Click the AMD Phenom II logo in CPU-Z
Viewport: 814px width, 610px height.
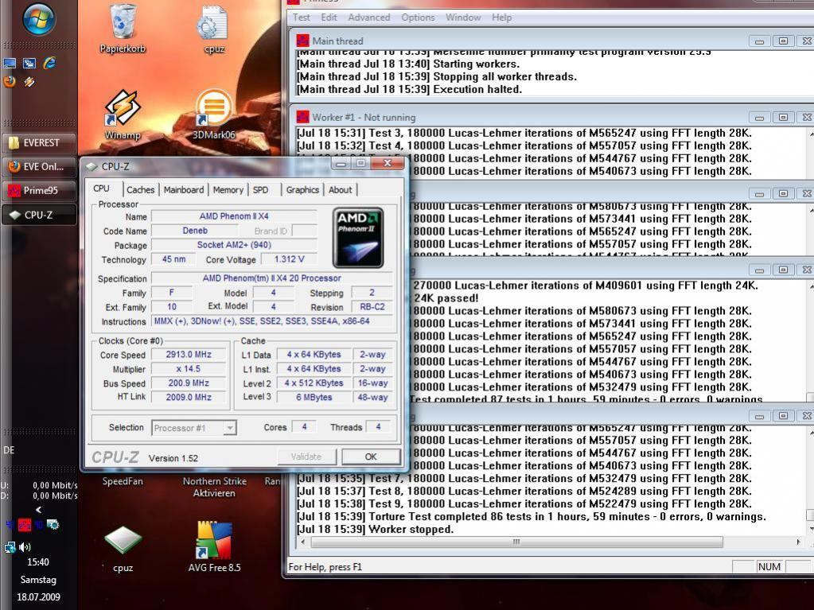(x=358, y=238)
